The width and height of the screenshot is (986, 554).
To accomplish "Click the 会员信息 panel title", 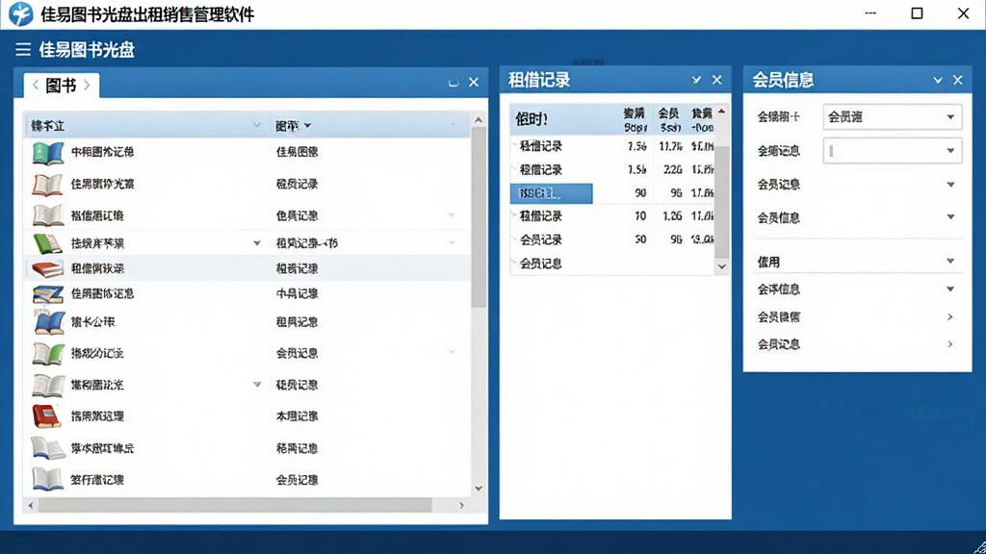I will [783, 80].
